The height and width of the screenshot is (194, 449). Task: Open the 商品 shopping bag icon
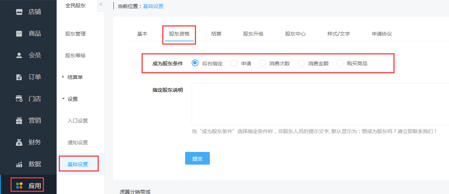pyautogui.click(x=19, y=34)
